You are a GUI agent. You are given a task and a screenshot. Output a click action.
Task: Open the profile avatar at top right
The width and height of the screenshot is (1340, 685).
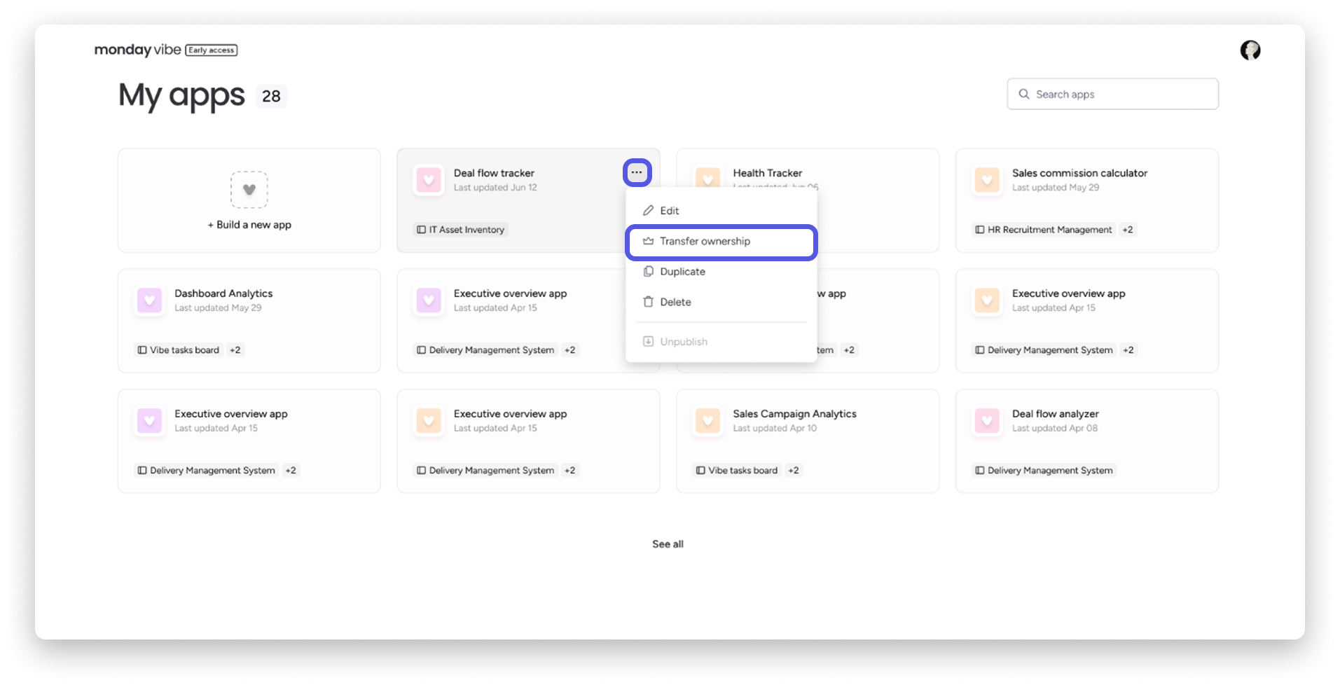(x=1250, y=50)
